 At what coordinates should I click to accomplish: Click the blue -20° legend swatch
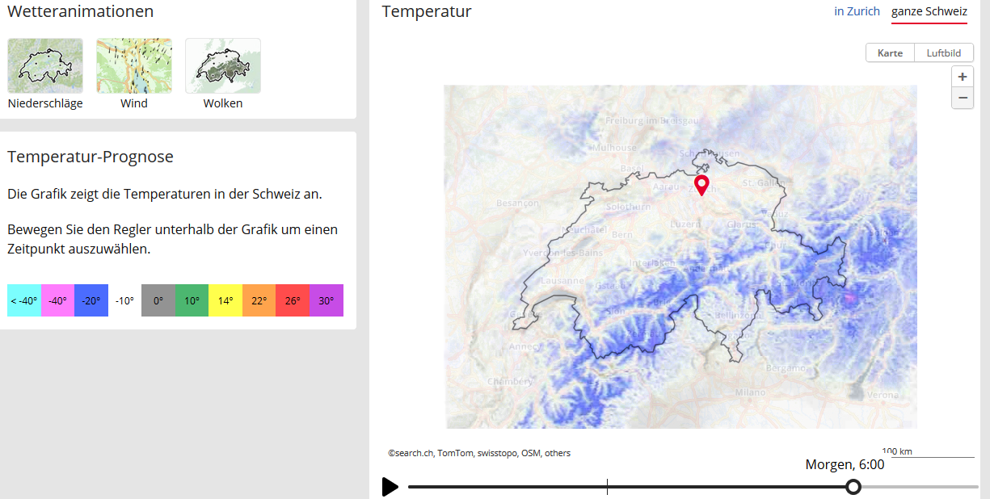[91, 300]
